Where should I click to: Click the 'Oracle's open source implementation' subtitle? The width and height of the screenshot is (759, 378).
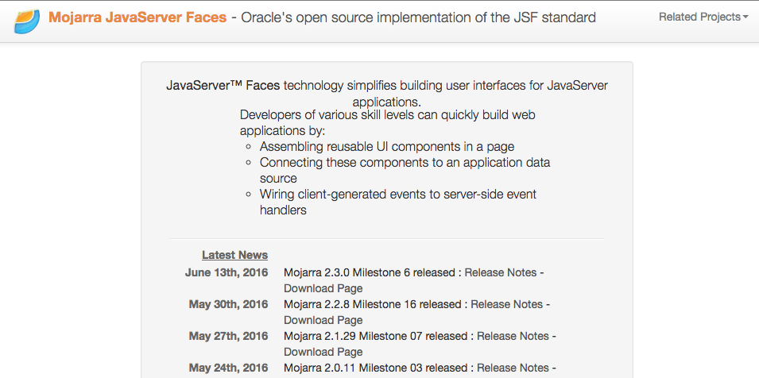(419, 17)
